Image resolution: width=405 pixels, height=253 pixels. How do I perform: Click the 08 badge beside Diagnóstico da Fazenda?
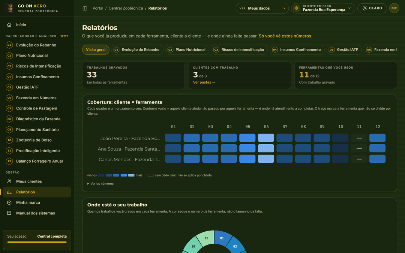(x=9, y=119)
